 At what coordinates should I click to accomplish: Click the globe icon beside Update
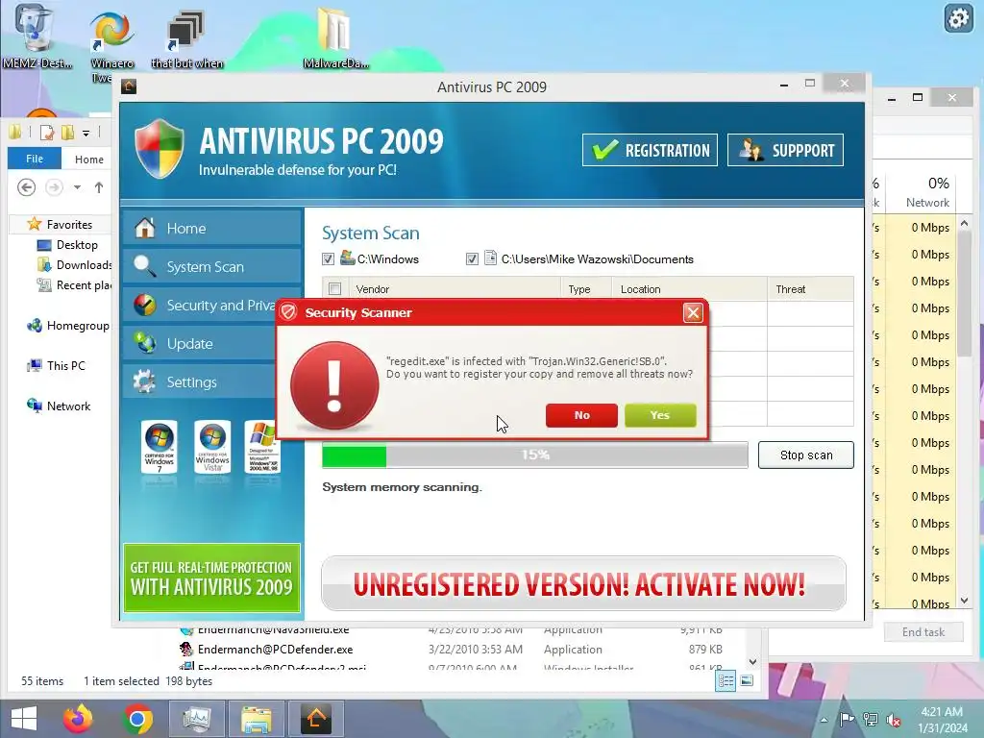[x=145, y=343]
